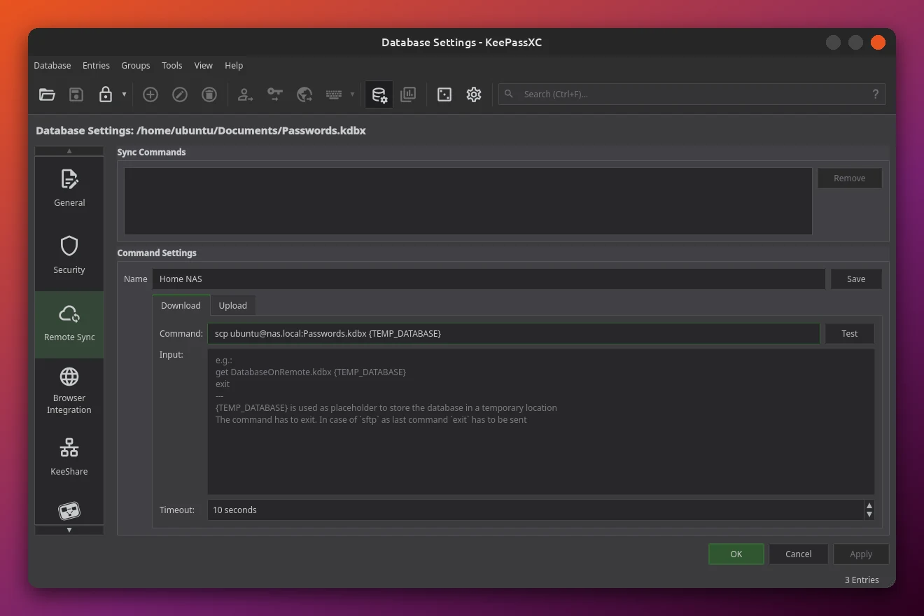The width and height of the screenshot is (924, 616).
Task: Focus the Search (Ctrl+F) field
Action: [x=692, y=94]
